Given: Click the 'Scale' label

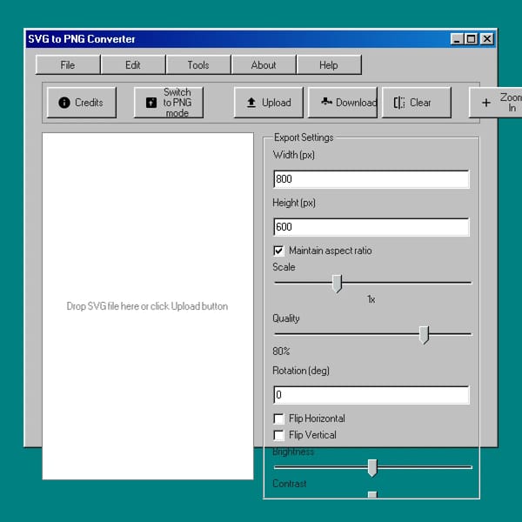Looking at the screenshot, I should point(284,267).
